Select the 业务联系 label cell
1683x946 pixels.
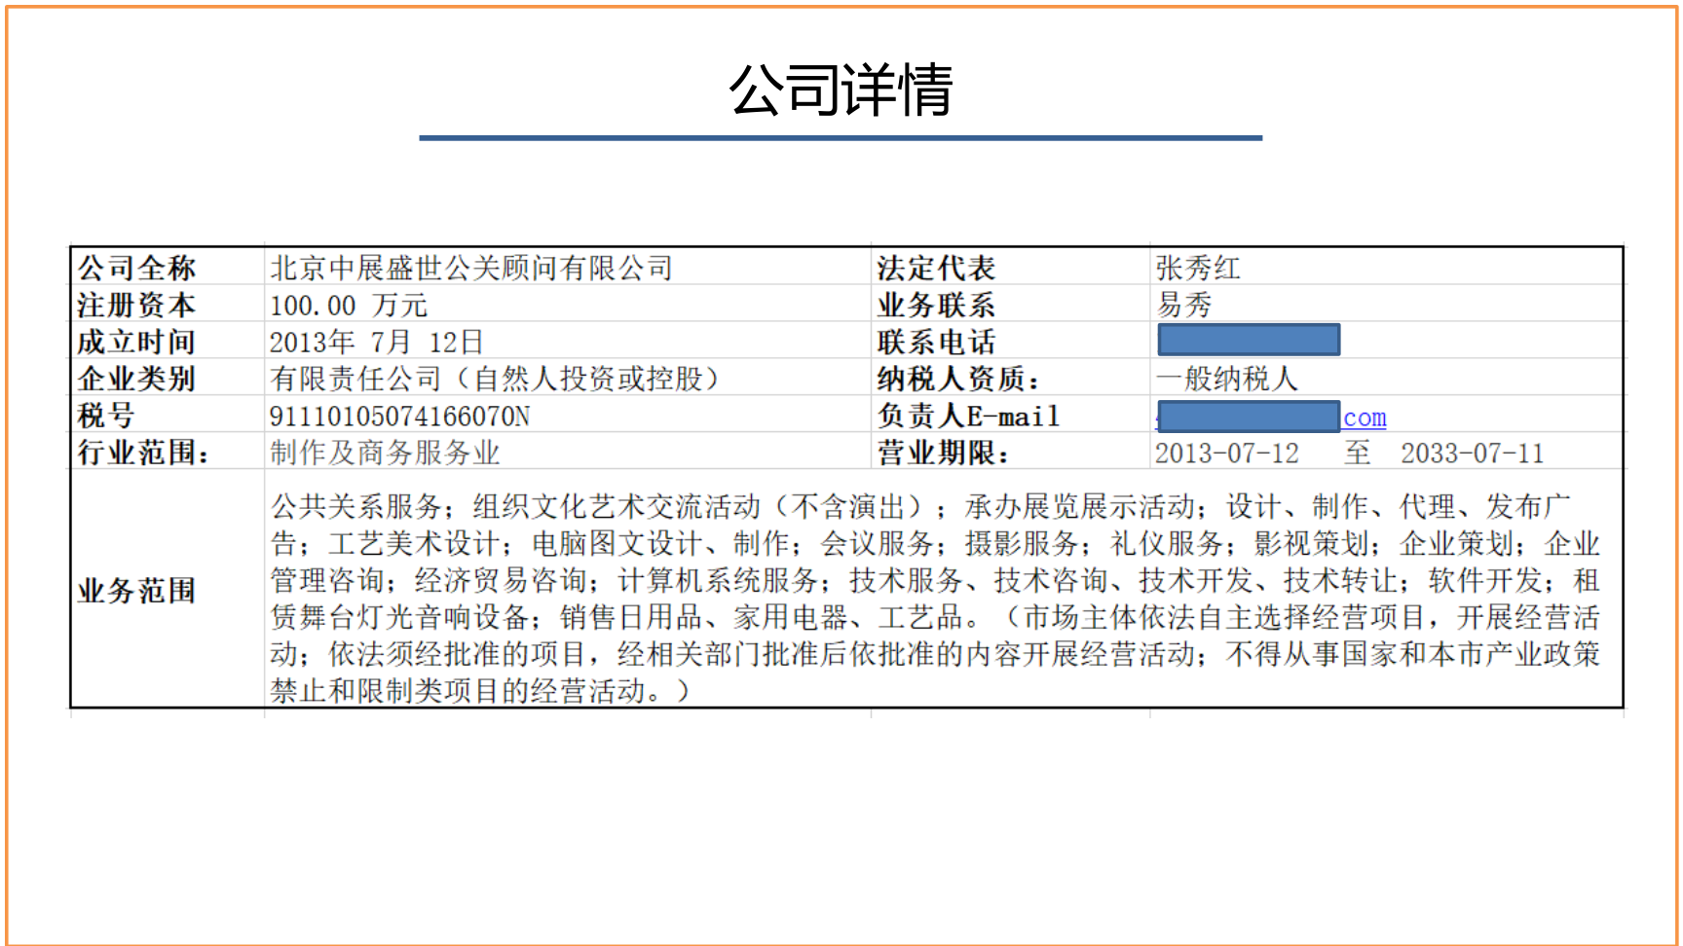(x=936, y=305)
